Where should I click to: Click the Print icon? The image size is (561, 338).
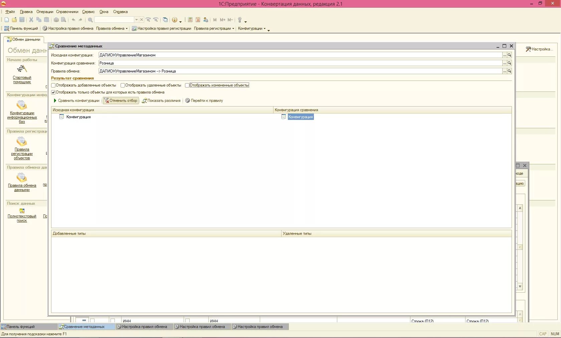56,20
